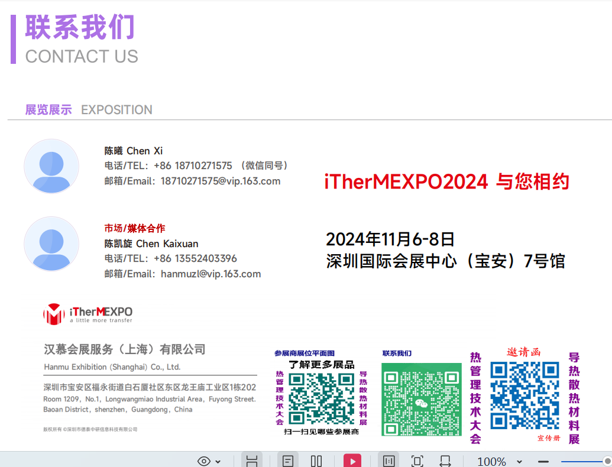Click Hanmu Exhibition (Shanghai) Co., Ltd. text
Image resolution: width=612 pixels, height=467 pixels.
[112, 367]
